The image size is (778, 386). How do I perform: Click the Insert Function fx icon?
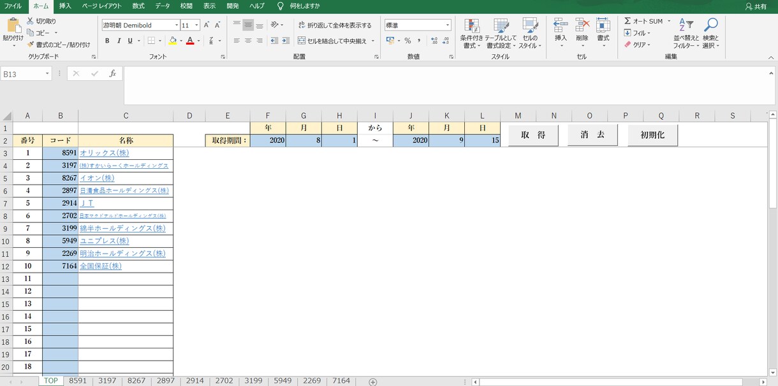pyautogui.click(x=112, y=74)
